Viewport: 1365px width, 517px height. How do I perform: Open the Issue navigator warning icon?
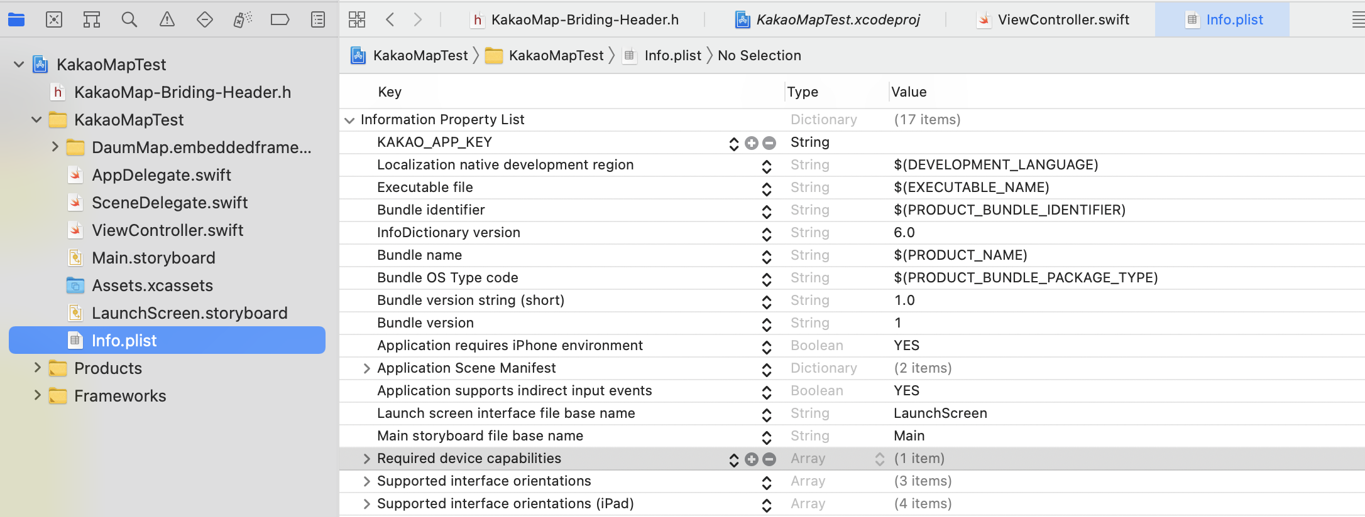coord(167,19)
